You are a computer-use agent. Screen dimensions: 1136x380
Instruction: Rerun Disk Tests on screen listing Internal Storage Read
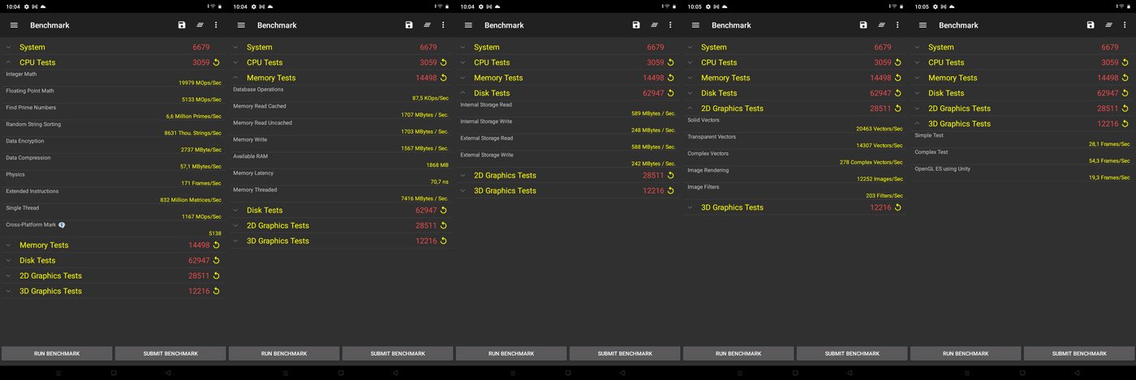pyautogui.click(x=671, y=93)
